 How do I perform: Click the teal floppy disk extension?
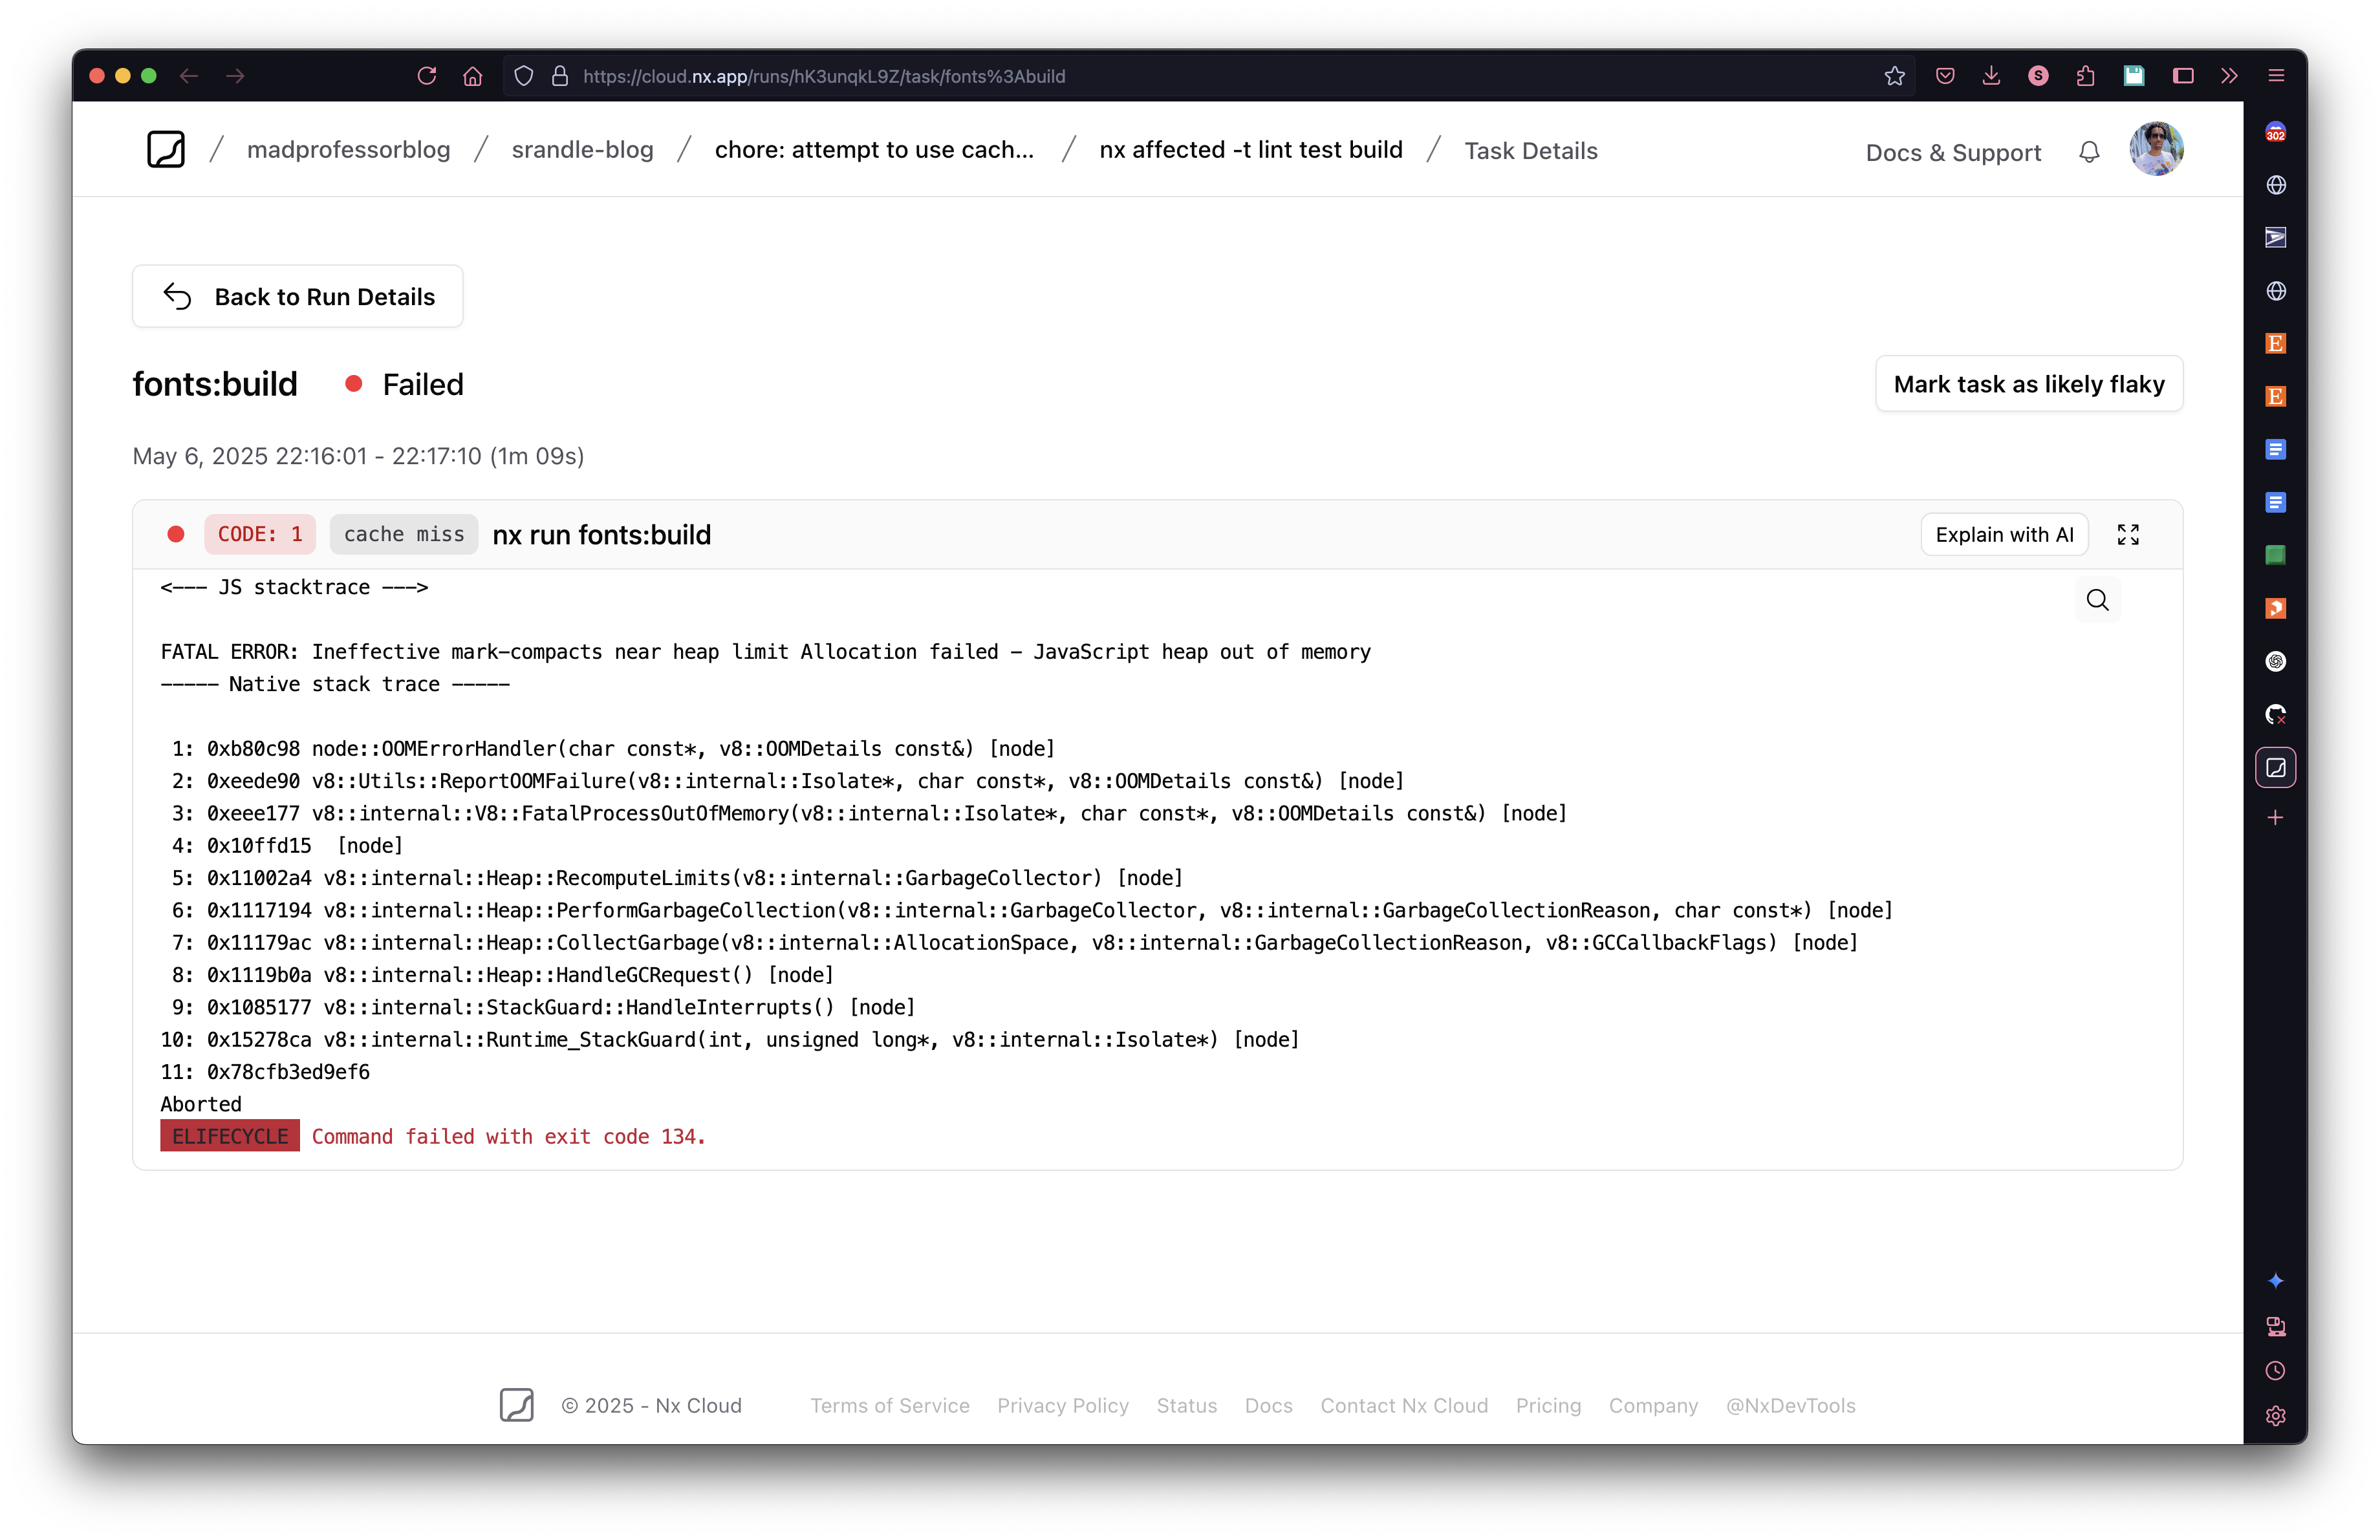(2134, 76)
